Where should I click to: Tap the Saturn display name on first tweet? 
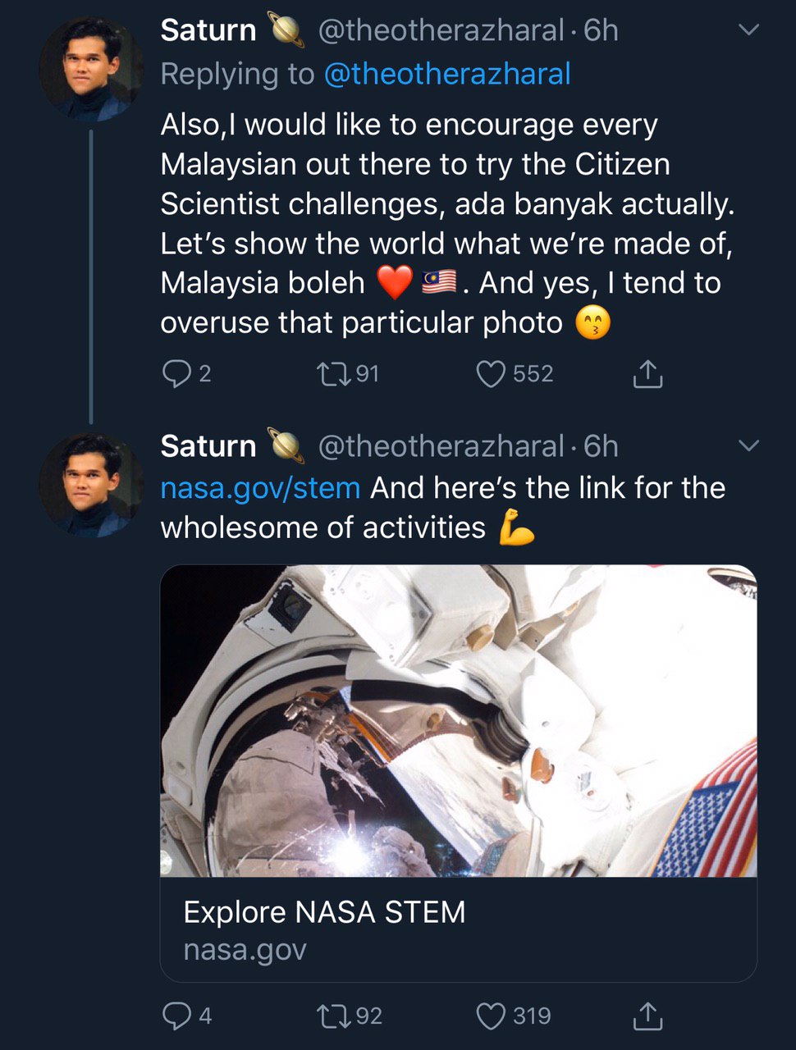click(x=208, y=30)
